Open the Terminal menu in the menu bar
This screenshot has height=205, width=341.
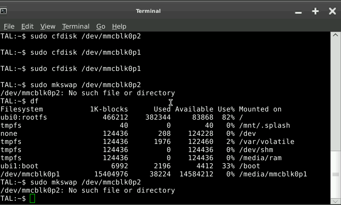tap(75, 26)
